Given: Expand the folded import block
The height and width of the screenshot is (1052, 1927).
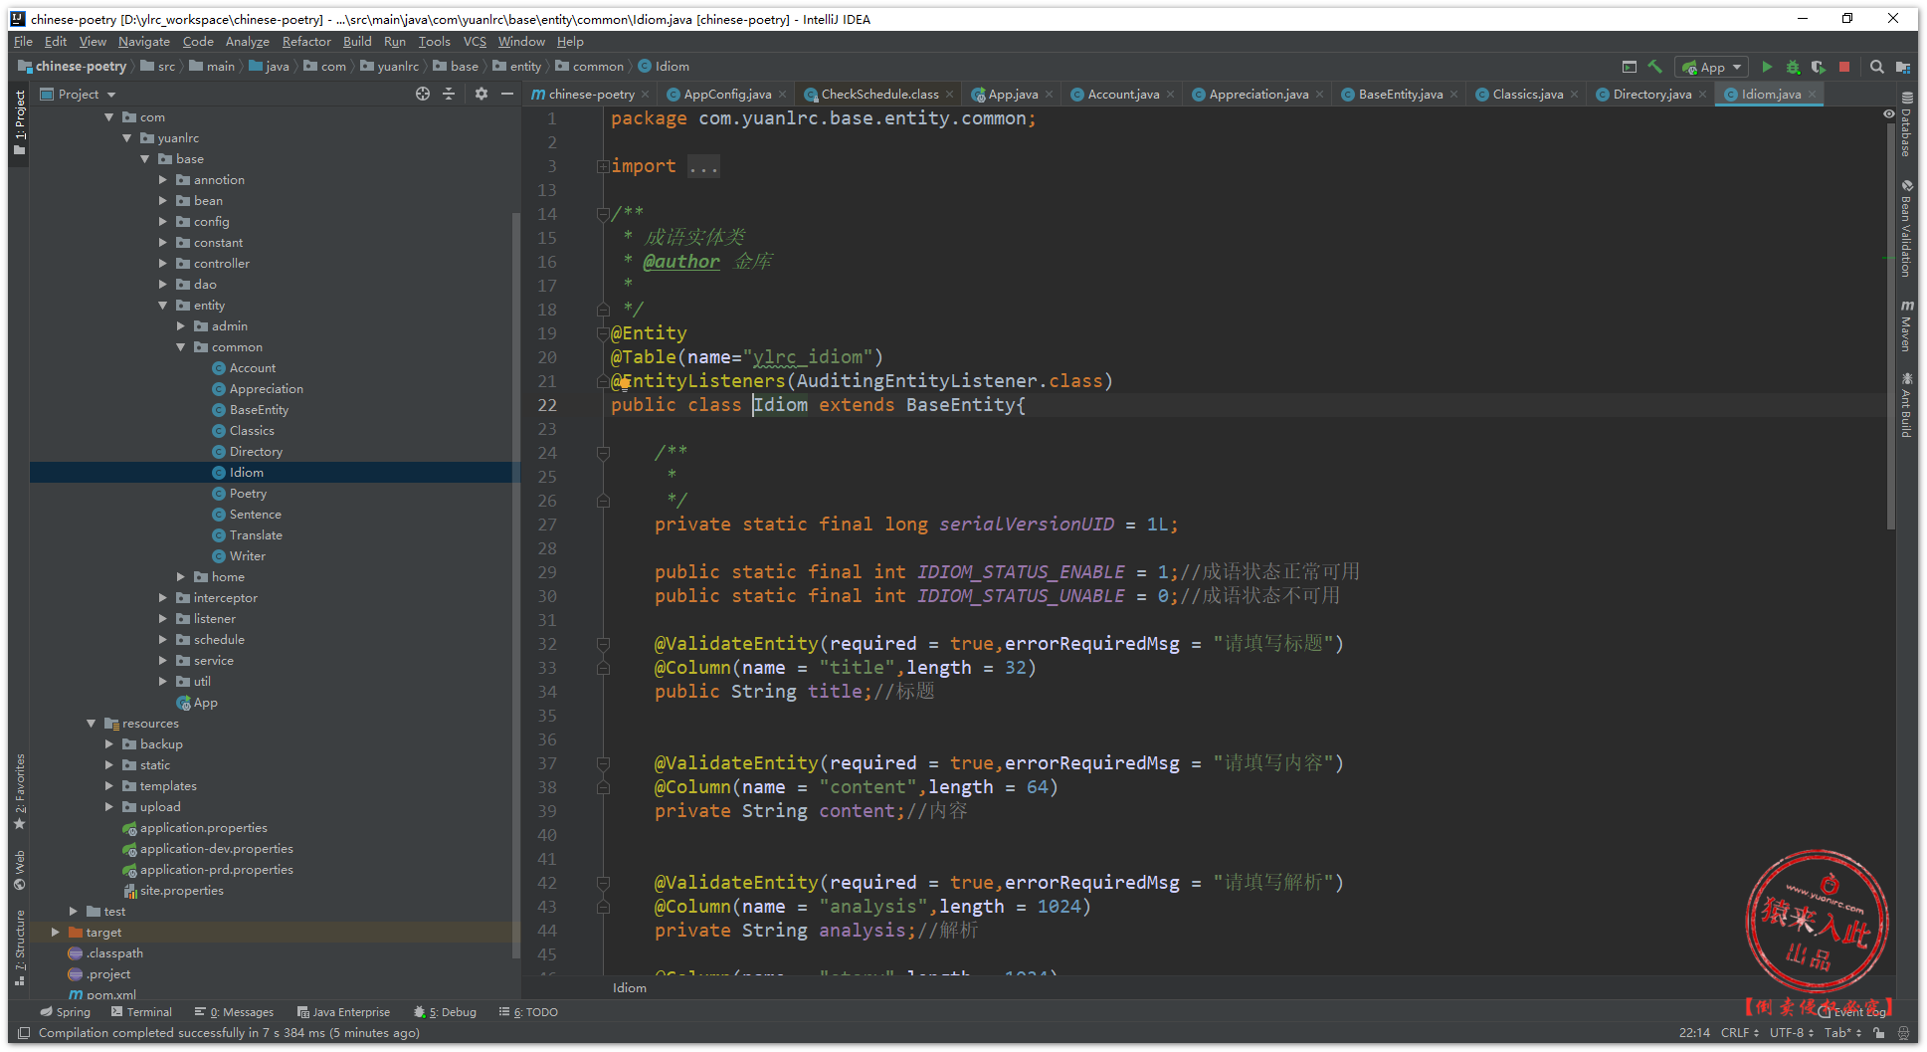Looking at the screenshot, I should tap(603, 166).
